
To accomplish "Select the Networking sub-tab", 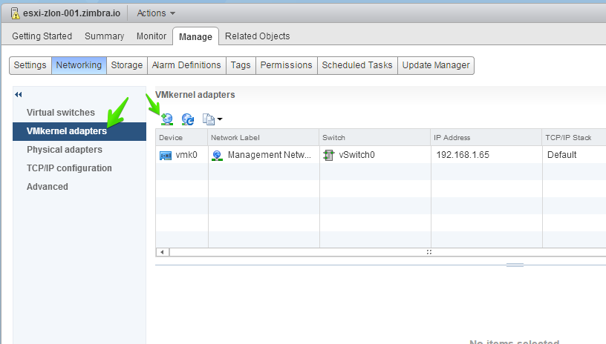I will [79, 65].
